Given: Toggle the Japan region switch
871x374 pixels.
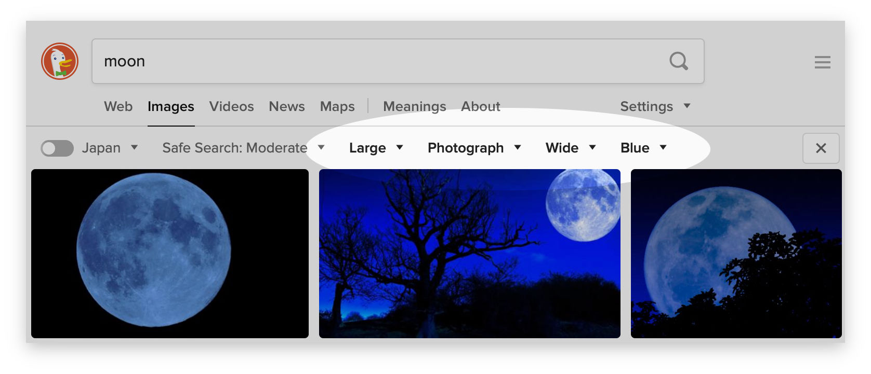Looking at the screenshot, I should click(57, 148).
